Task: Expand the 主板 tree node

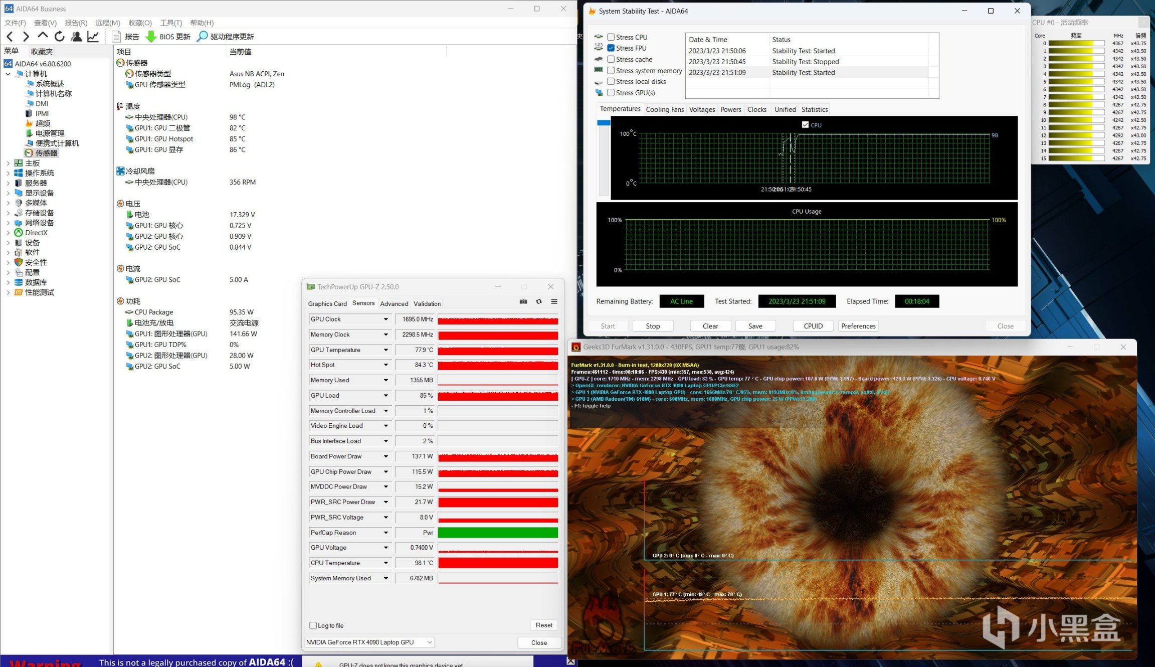Action: point(8,163)
